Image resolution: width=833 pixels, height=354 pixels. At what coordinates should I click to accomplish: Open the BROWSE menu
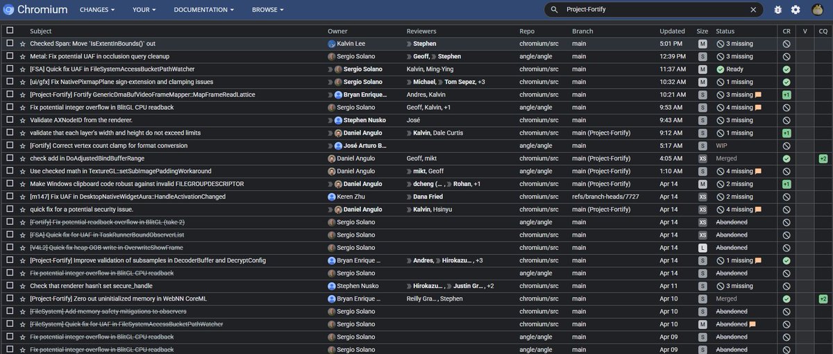[267, 10]
